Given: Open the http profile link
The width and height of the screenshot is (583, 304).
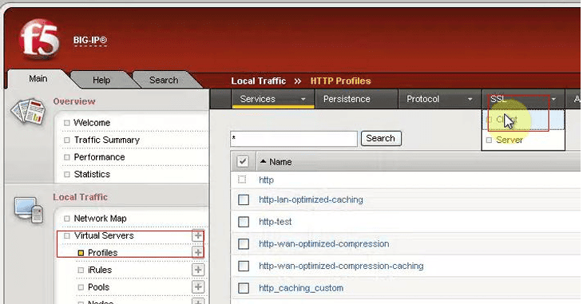Looking at the screenshot, I should (266, 180).
